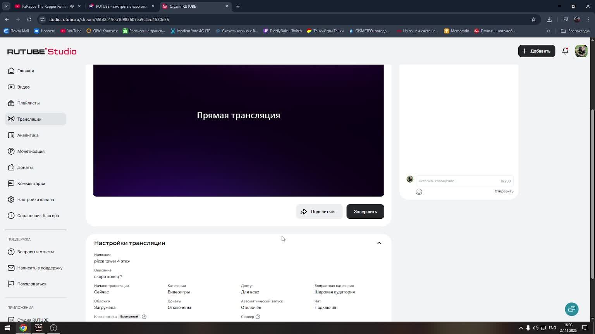Viewport: 595px width, 334px height.
Task: Send the chat message with Отправить
Action: click(x=504, y=191)
